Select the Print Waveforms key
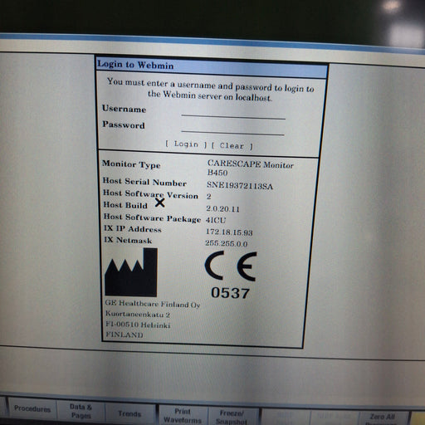Screen dimensions: 425x425 (183, 415)
